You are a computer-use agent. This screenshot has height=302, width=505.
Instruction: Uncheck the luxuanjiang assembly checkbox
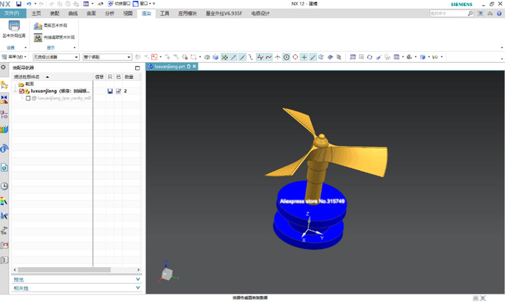tap(22, 91)
